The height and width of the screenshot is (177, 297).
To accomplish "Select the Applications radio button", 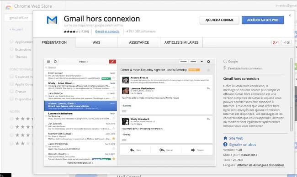I will (11, 42).
